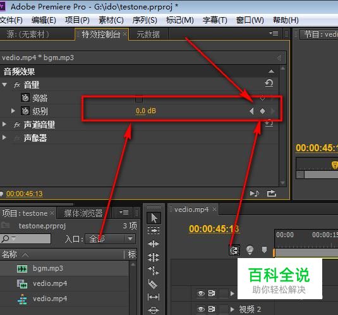Screen dimensions: 338x315
Task: Reset the 音量 effect
Action: click(x=269, y=83)
